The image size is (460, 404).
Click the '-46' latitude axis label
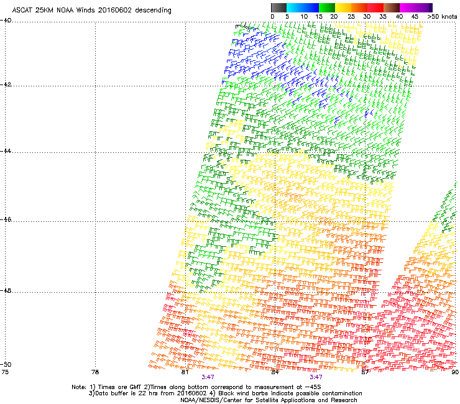point(6,219)
